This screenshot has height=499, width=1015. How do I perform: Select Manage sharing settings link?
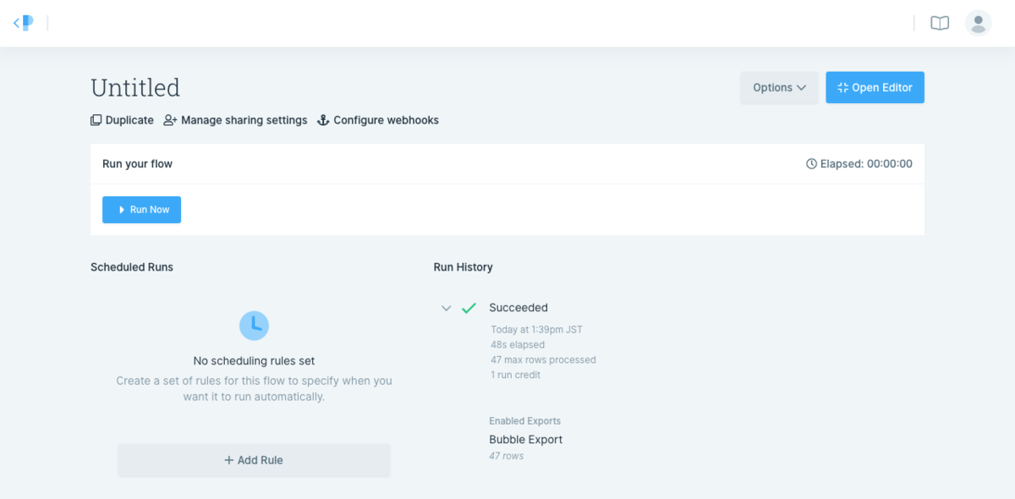(x=244, y=120)
